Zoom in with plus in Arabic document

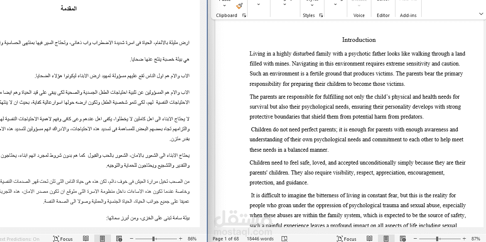181,239
